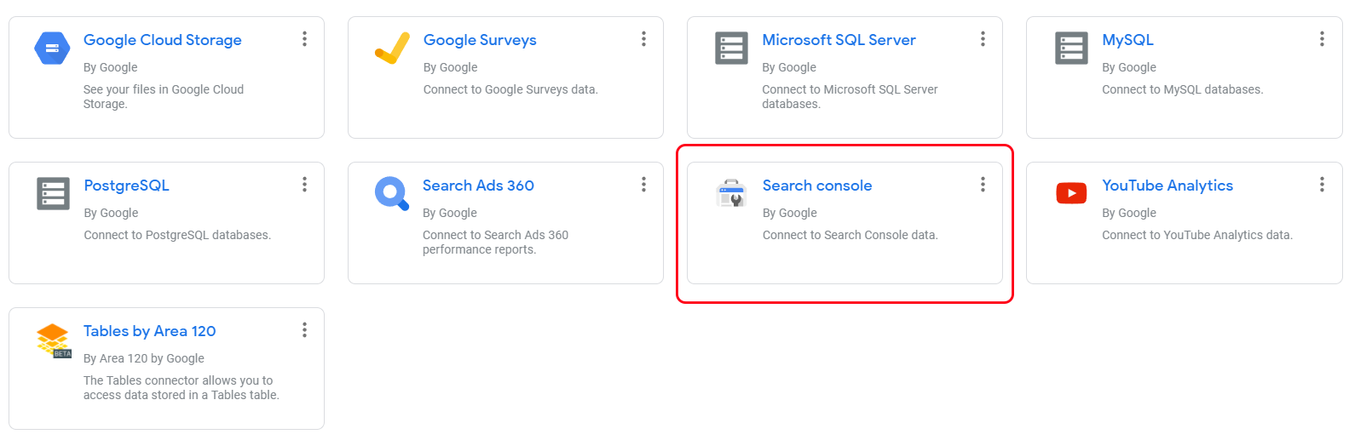Viewport: 1349px width, 440px height.
Task: Open more options menu for Google Surveys
Action: (643, 39)
